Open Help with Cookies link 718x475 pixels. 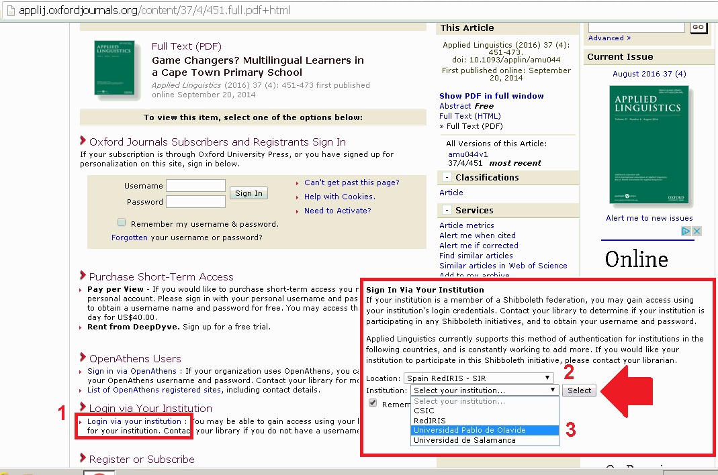coord(340,197)
